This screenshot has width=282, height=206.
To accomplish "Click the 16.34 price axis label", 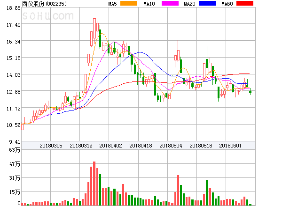I will click(x=14, y=42).
